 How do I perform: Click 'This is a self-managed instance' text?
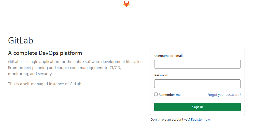pyautogui.click(x=45, y=84)
